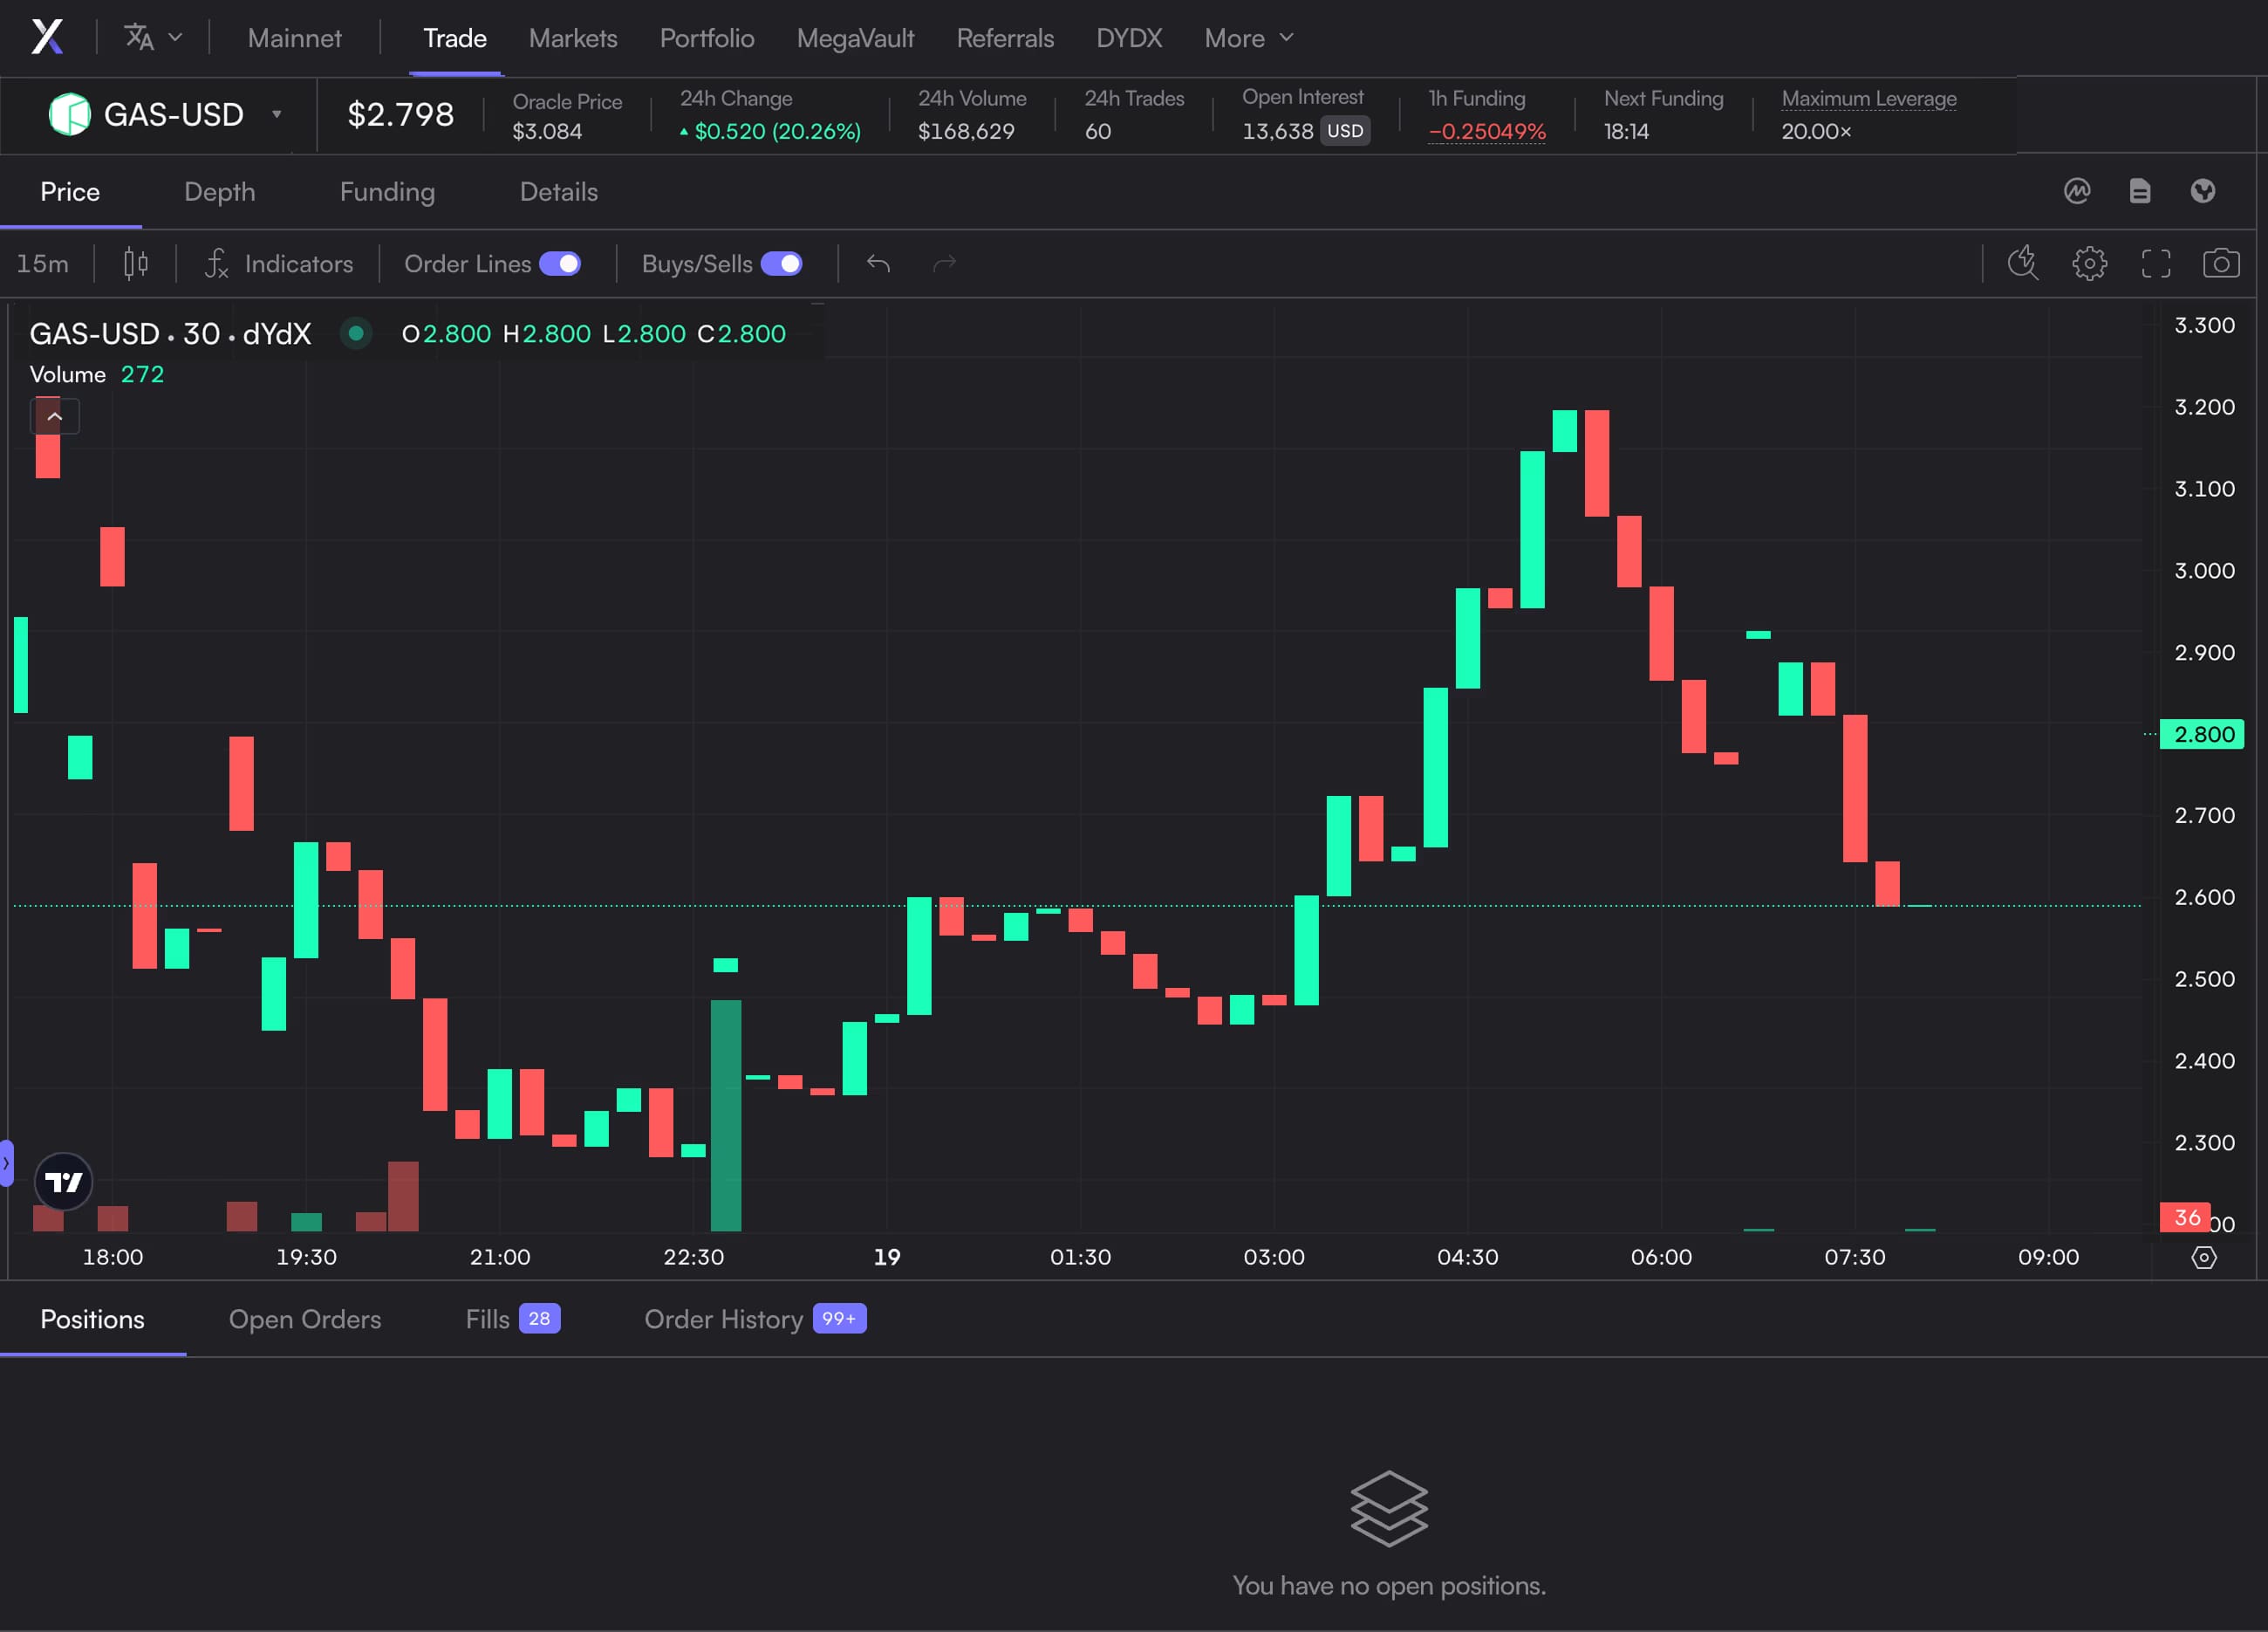Click the 24h Change value $0.520 (20.26%)

pyautogui.click(x=770, y=131)
